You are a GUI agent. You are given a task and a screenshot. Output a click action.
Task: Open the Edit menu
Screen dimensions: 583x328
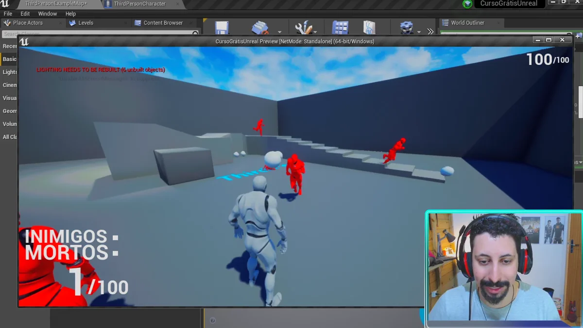[25, 14]
